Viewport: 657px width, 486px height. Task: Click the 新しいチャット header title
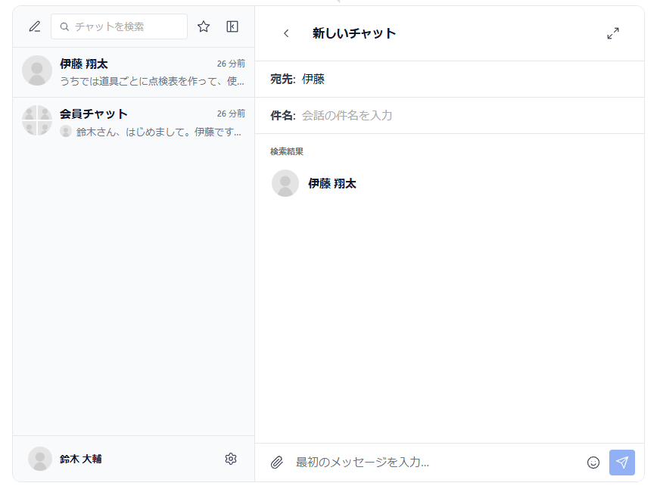point(354,33)
